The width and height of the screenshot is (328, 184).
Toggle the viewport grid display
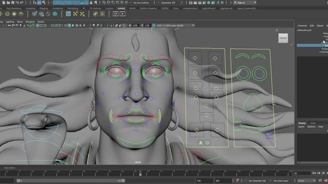[x=38, y=25]
